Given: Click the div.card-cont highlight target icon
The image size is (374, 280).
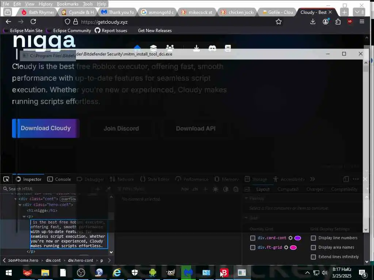Looking at the screenshot, I should point(290,238).
